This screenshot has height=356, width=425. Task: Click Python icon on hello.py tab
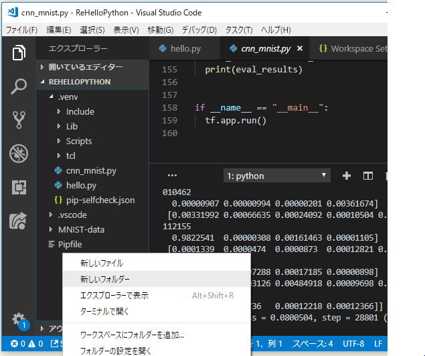(x=163, y=48)
